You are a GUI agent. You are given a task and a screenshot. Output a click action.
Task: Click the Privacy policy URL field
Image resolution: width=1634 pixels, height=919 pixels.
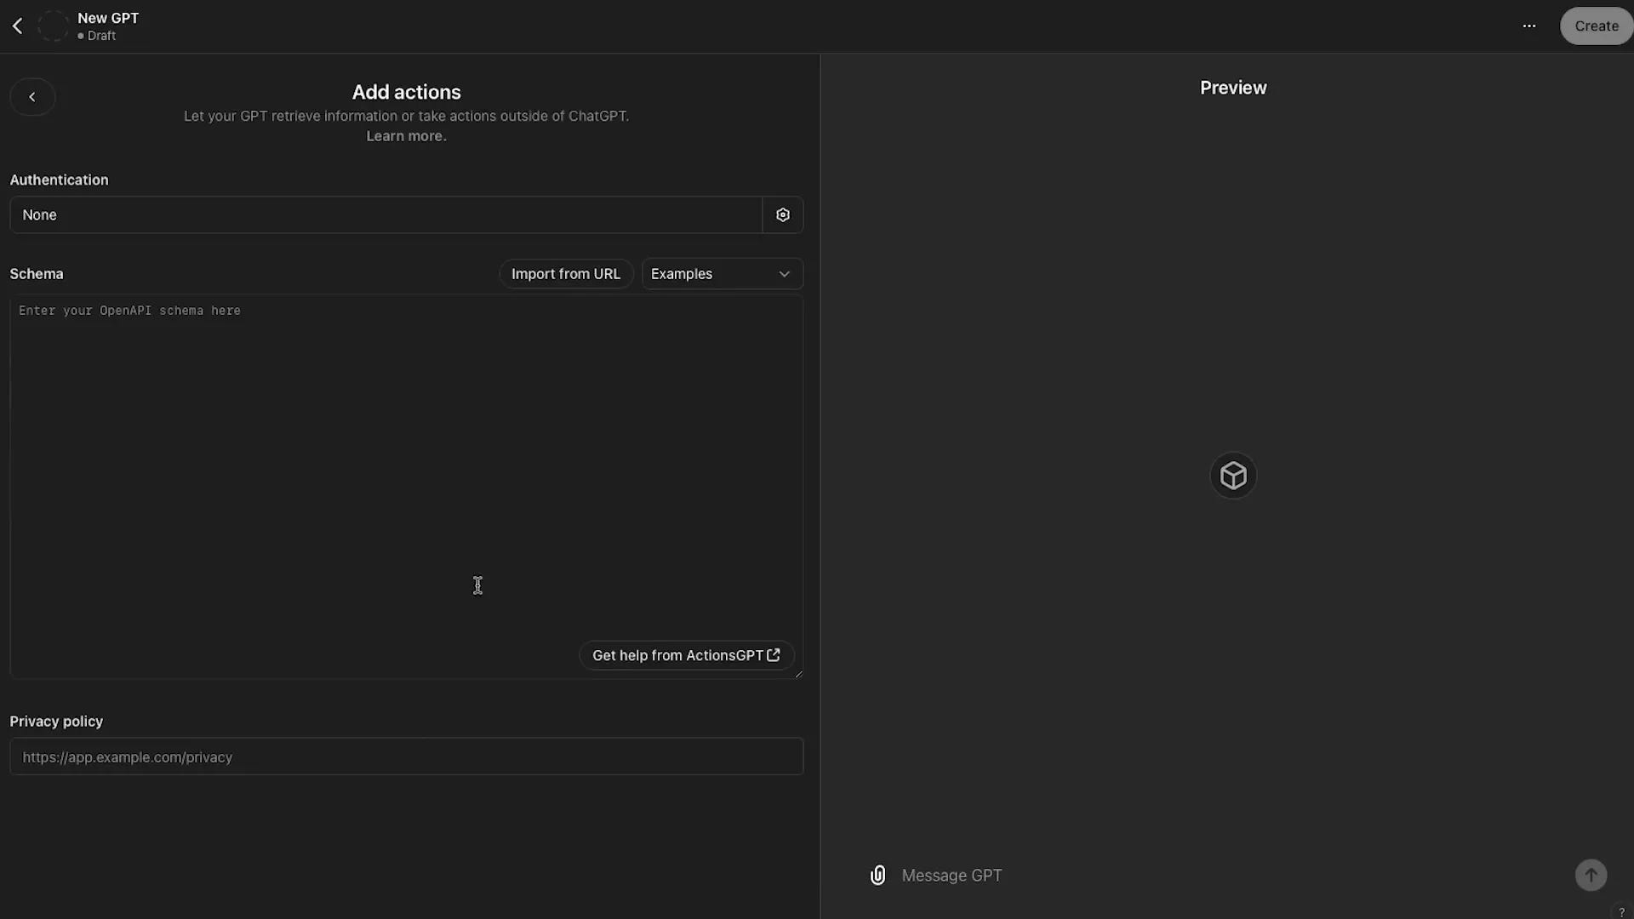click(406, 756)
